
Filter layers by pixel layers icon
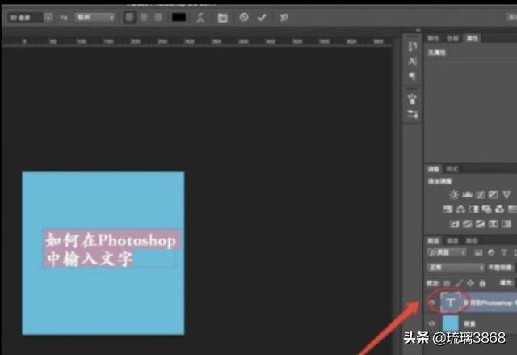pyautogui.click(x=478, y=253)
